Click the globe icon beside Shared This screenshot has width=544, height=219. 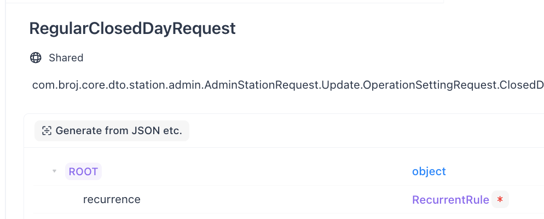[x=36, y=57]
